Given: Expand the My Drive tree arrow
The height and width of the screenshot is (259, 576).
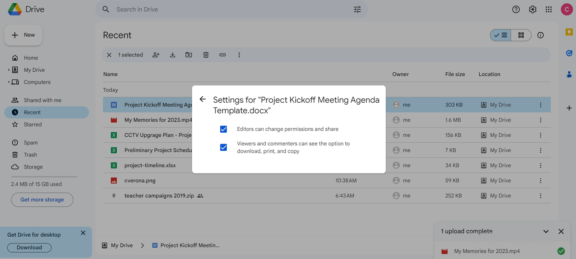Looking at the screenshot, I should [9, 70].
